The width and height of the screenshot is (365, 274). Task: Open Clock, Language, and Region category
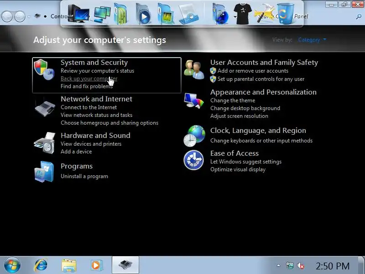(x=258, y=131)
